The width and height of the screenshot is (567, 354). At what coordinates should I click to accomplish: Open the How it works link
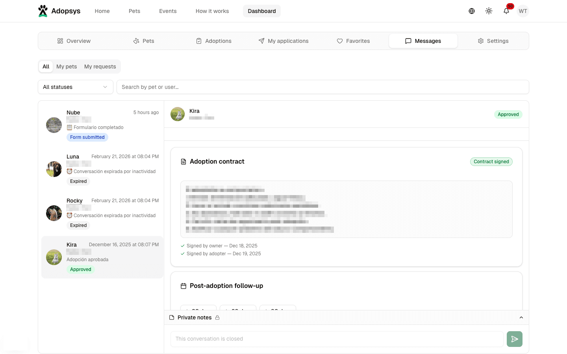coord(212,11)
